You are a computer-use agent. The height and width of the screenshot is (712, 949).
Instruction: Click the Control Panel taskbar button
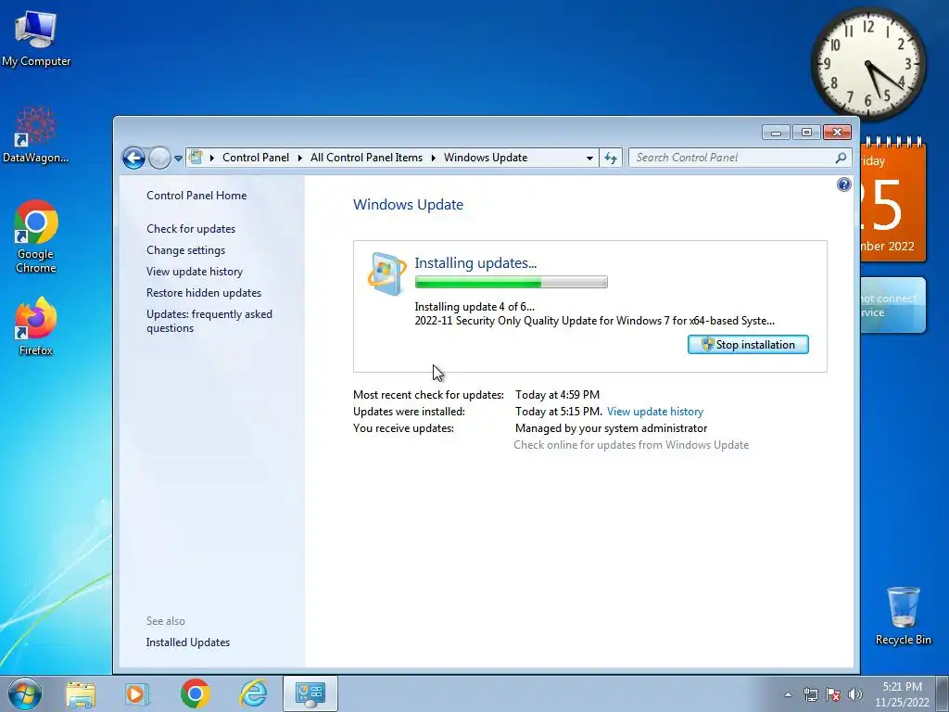click(310, 693)
